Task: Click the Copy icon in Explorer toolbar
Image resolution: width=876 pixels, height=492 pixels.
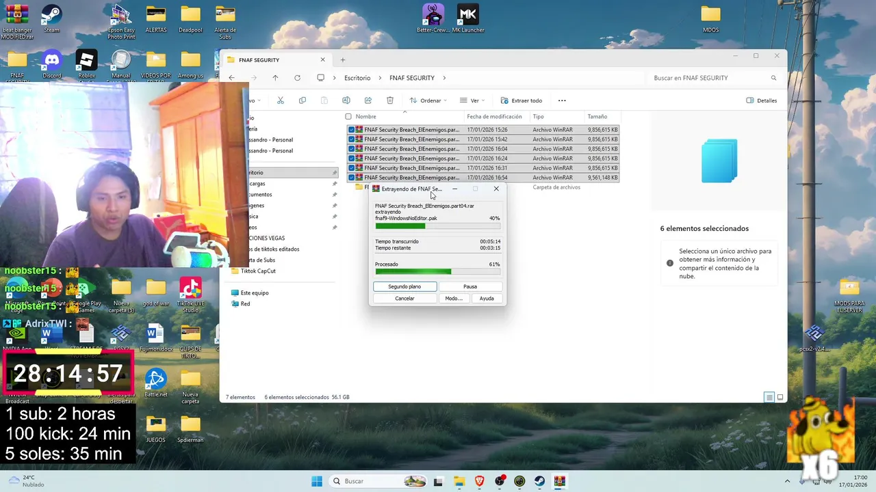Action: (302, 100)
